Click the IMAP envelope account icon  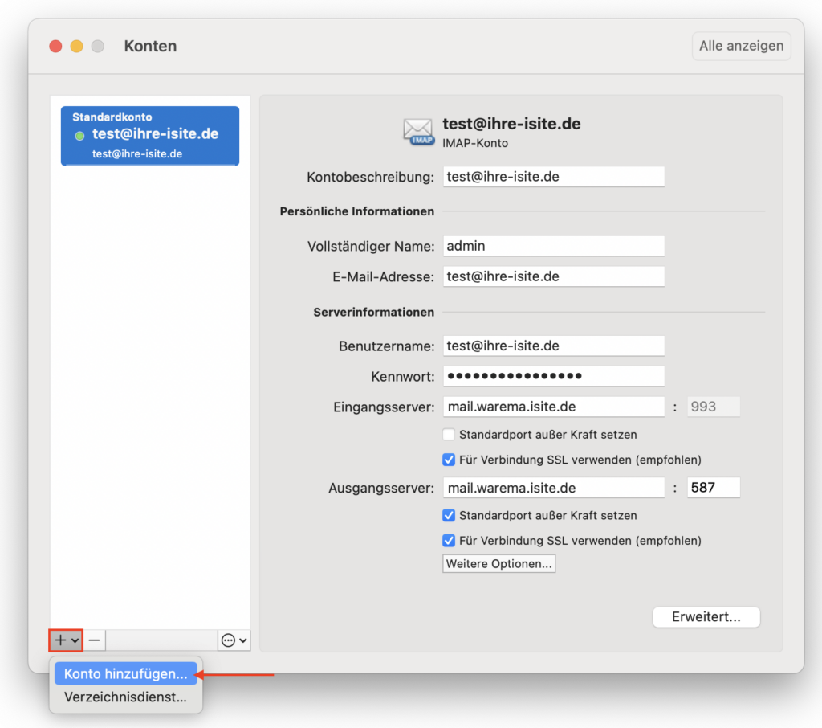click(418, 131)
